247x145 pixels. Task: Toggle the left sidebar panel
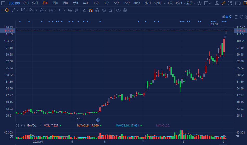point(3,3)
